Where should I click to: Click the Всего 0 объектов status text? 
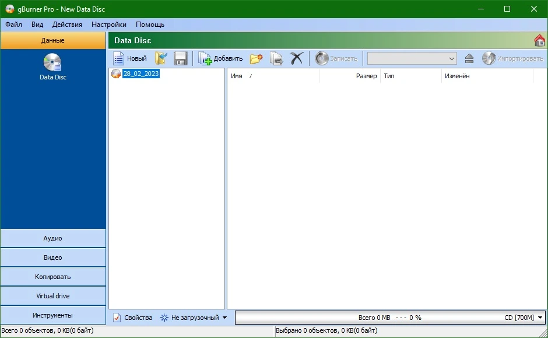click(48, 330)
